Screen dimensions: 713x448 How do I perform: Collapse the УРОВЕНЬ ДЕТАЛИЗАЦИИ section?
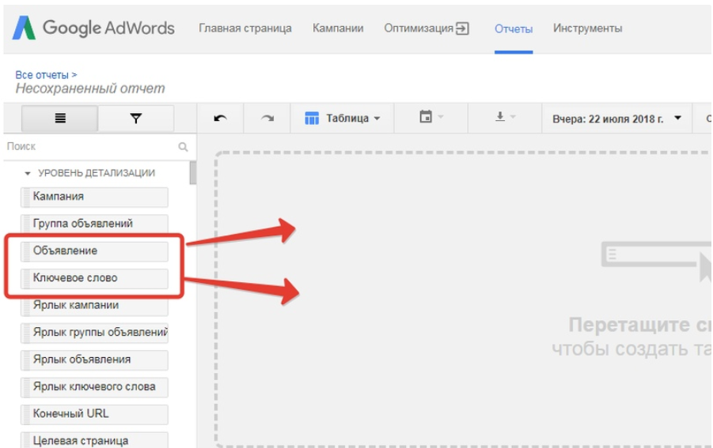coord(27,173)
